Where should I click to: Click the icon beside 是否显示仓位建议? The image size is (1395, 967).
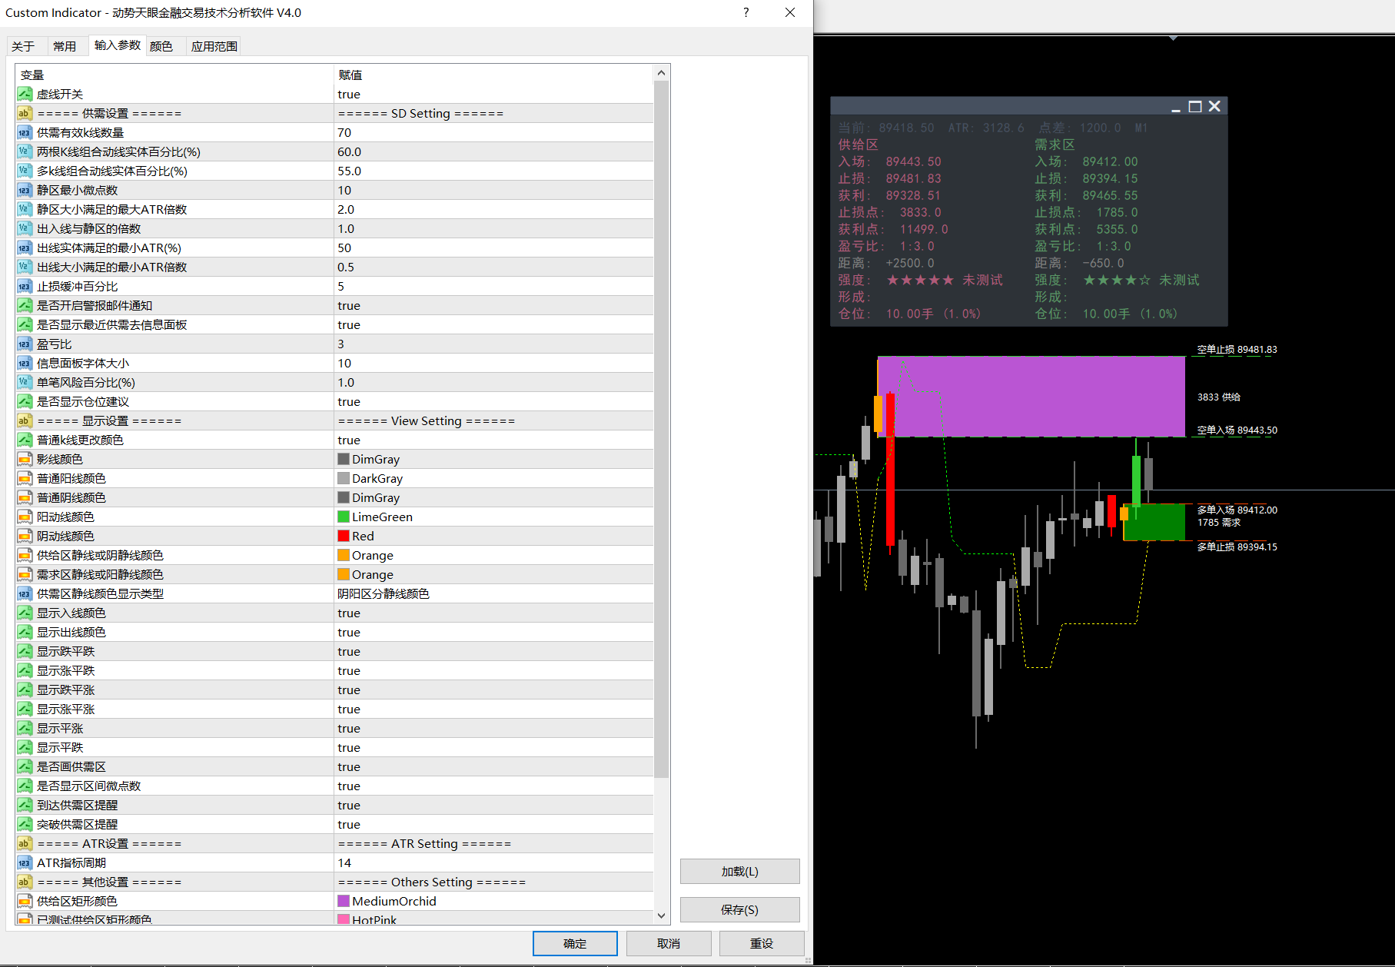(x=25, y=401)
